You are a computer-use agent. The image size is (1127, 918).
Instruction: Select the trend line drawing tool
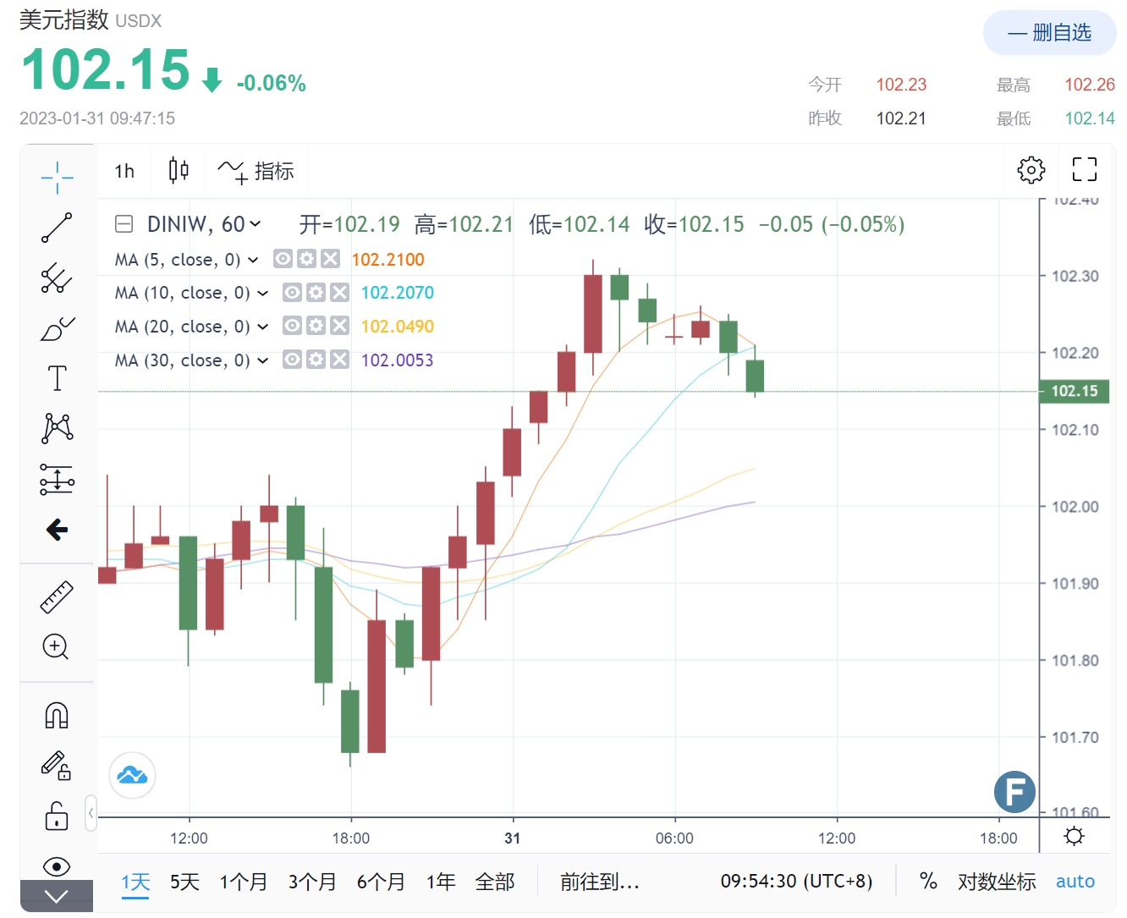click(57, 228)
